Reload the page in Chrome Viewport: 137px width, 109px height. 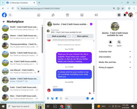click(13, 8)
